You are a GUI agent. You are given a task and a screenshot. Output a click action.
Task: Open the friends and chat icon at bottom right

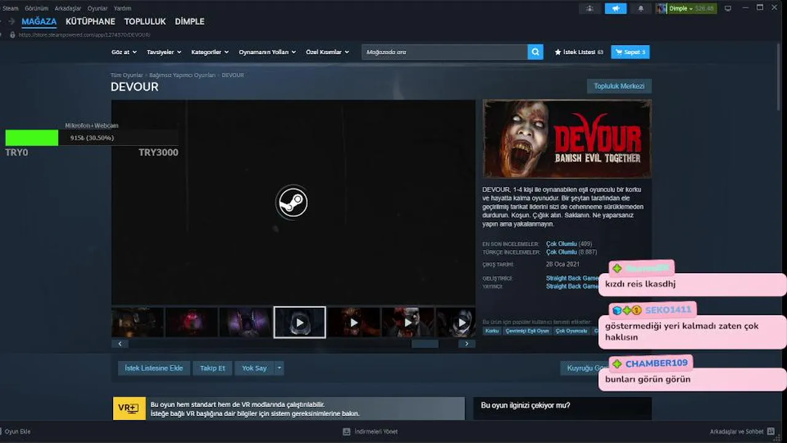(x=771, y=432)
